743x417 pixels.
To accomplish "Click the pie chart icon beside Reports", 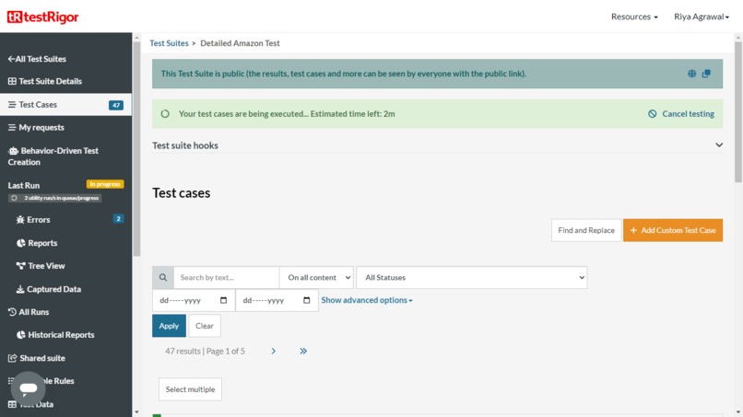I will (21, 243).
